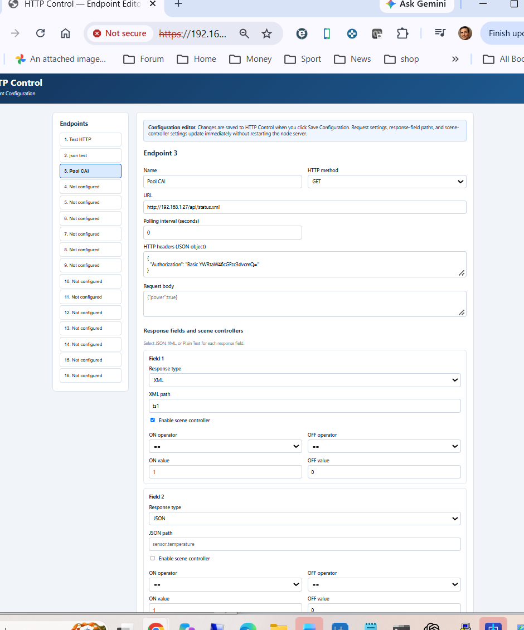Open 'An attached image...' bookmark

(x=60, y=59)
